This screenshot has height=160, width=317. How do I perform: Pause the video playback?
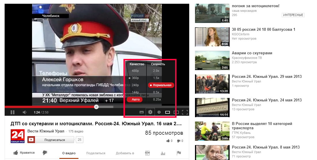tap(12, 112)
